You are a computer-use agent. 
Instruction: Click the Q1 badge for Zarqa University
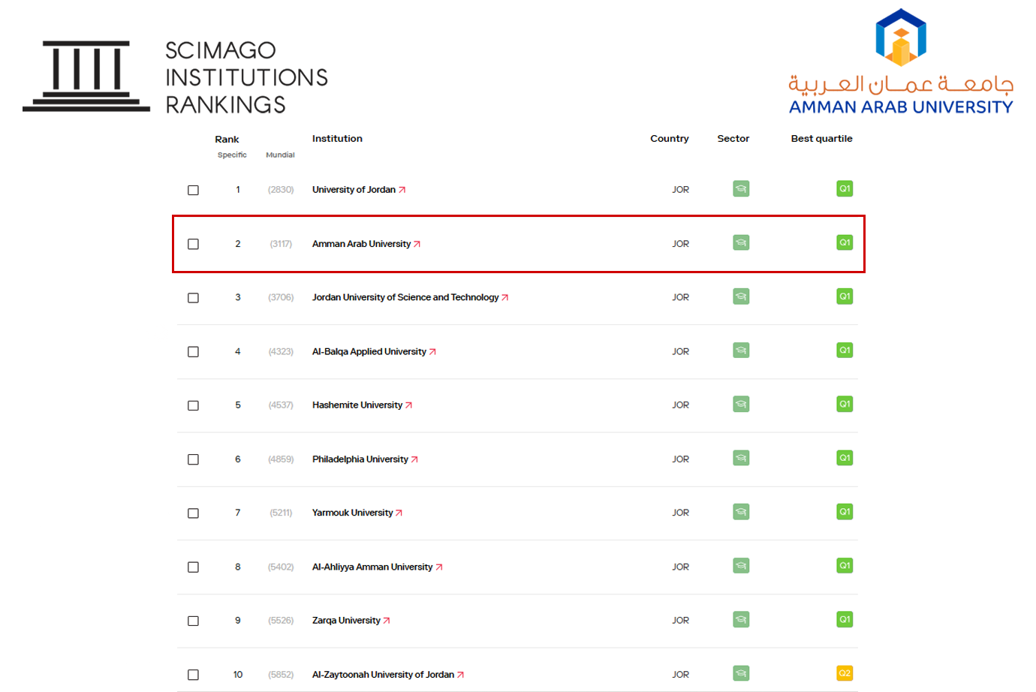click(845, 620)
